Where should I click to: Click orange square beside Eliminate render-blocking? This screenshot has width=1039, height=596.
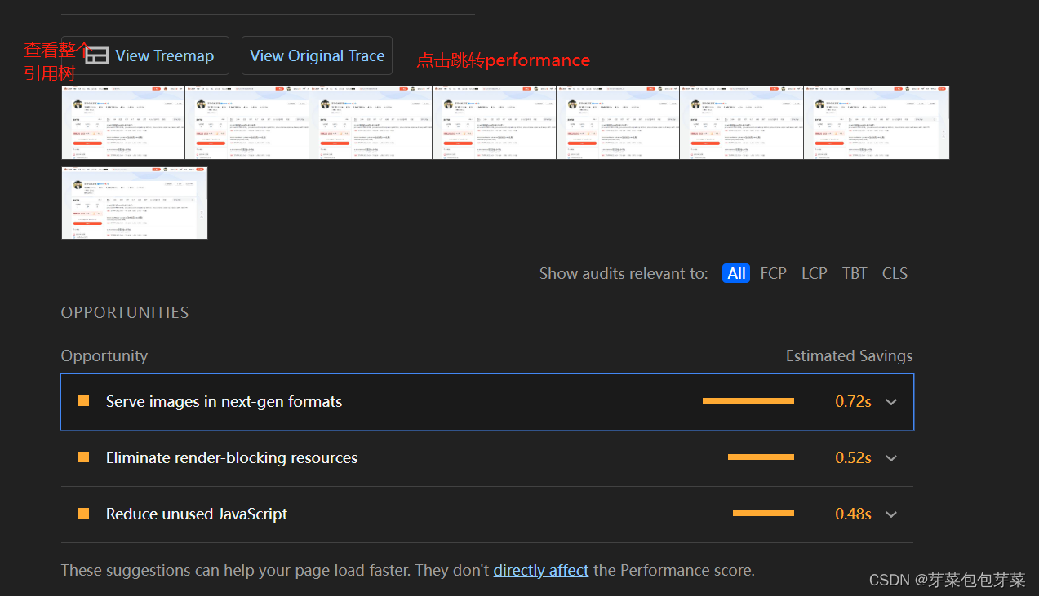83,457
